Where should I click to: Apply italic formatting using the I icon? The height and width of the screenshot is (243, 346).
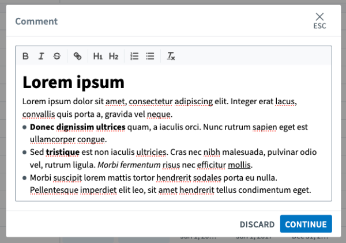tap(41, 56)
